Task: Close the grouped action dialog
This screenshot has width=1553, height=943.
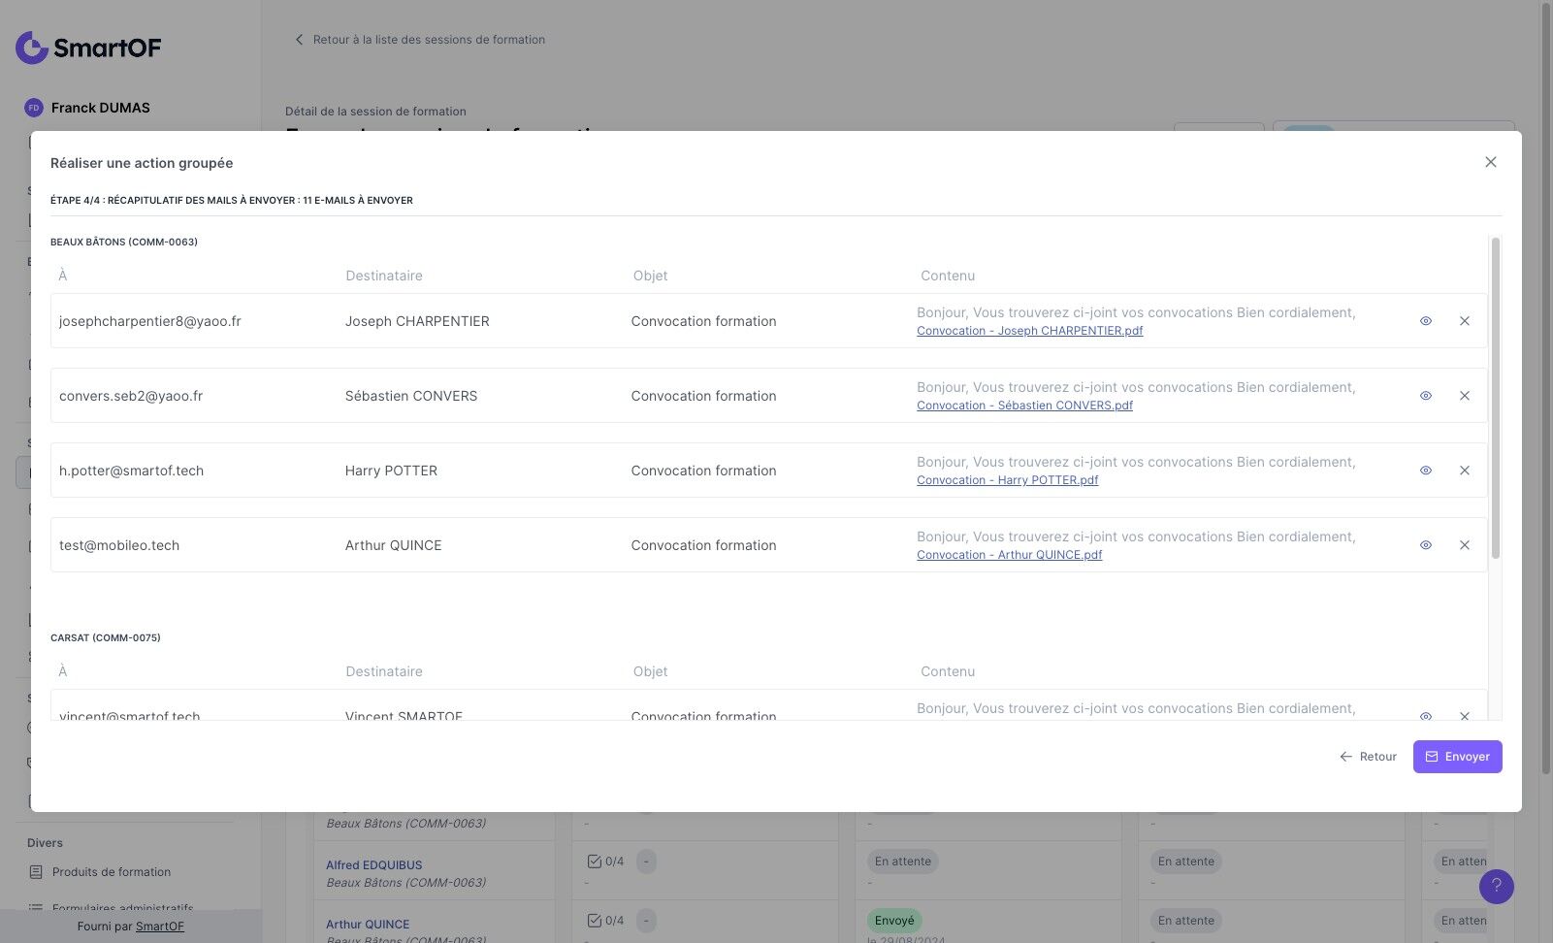Action: click(1491, 162)
